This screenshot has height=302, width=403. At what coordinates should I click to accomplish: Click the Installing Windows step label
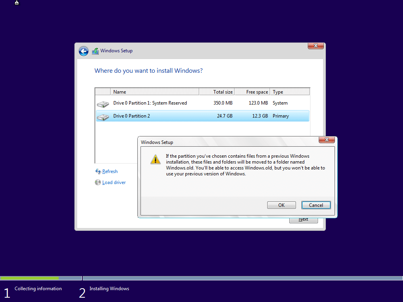click(x=109, y=289)
